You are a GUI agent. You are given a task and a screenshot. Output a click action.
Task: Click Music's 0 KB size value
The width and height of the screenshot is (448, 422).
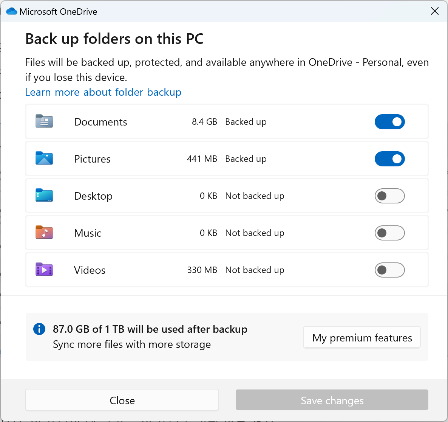(208, 233)
